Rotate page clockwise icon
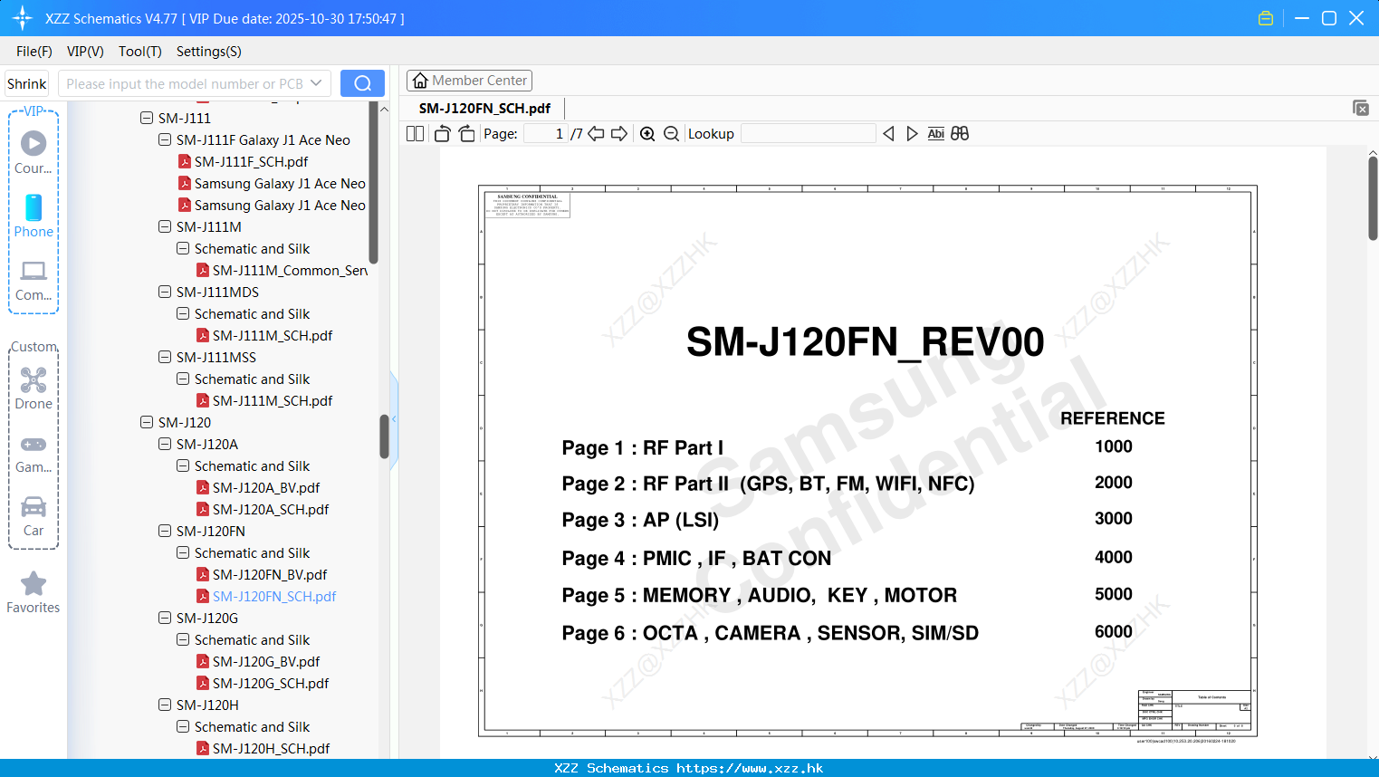This screenshot has height=777, width=1379. pyautogui.click(x=466, y=133)
